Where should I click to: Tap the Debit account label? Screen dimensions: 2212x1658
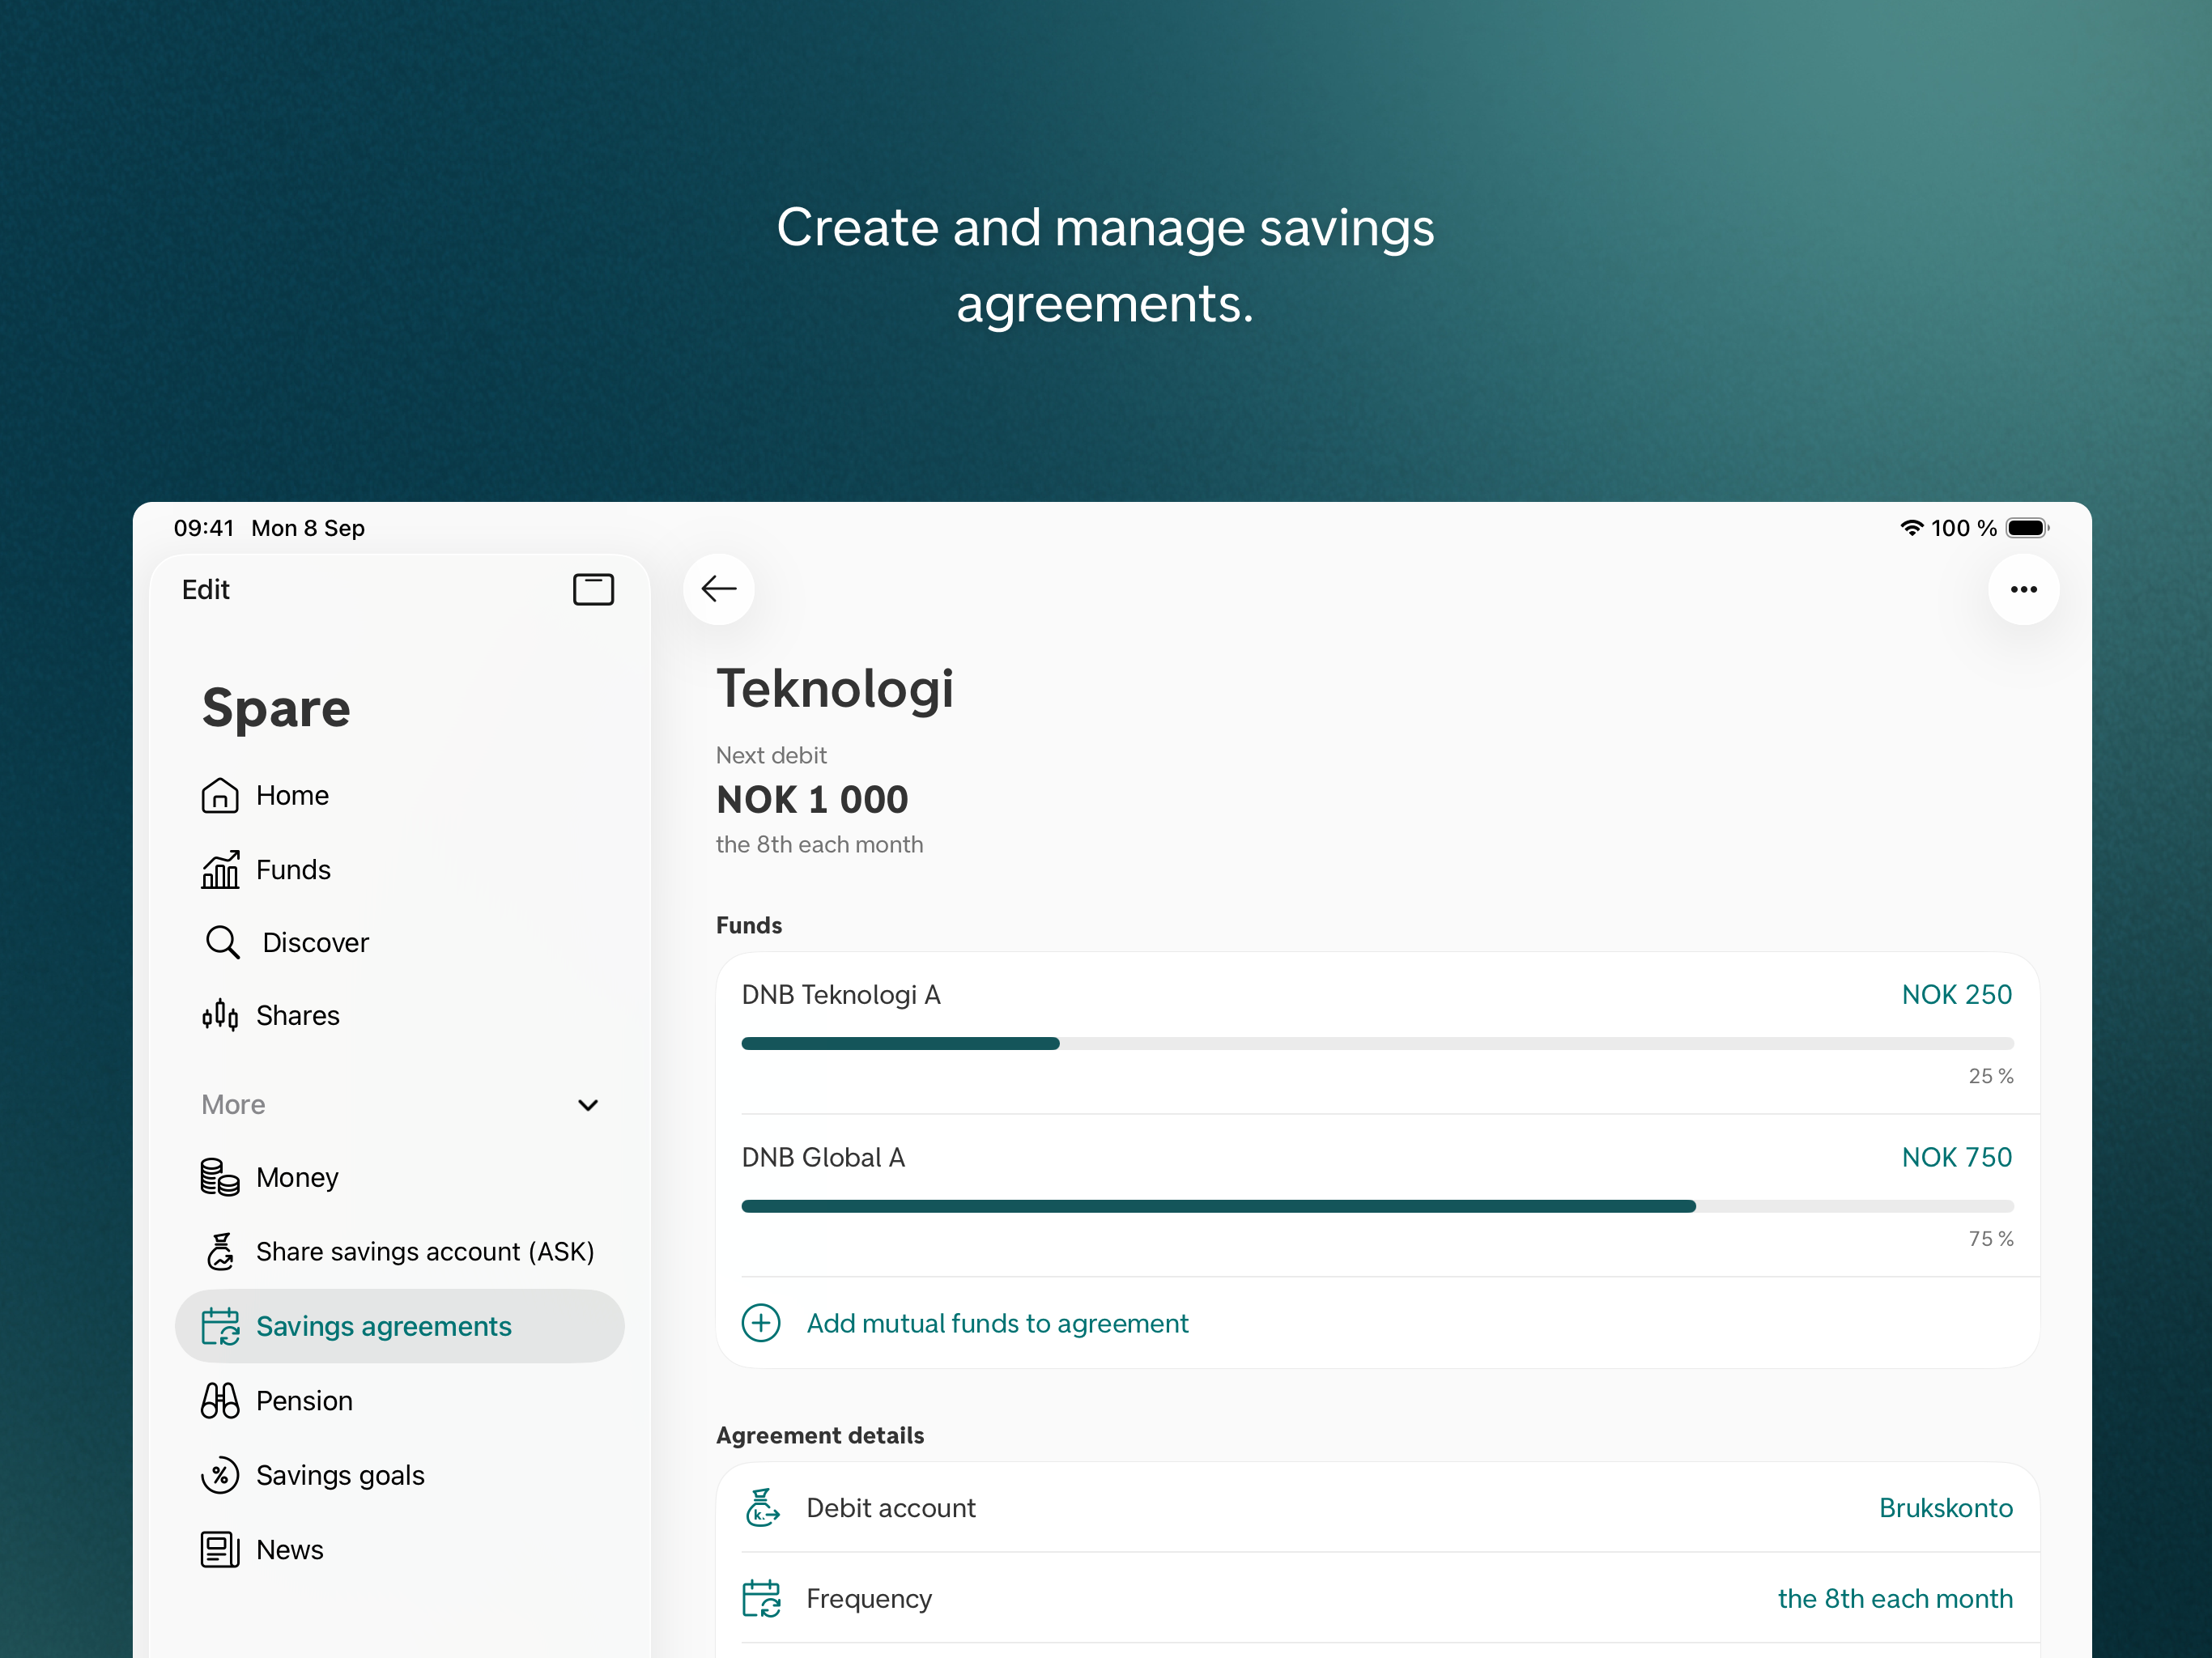(x=891, y=1507)
